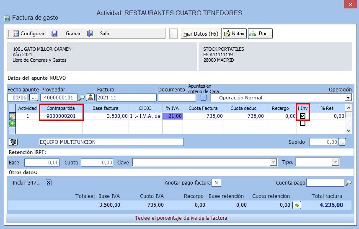359x229 pixels.
Task: Search Cuenta pago with magnifier
Action: (348, 182)
